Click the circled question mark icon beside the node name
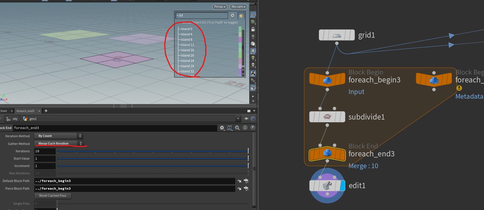The height and width of the screenshot is (210, 484). point(253,128)
